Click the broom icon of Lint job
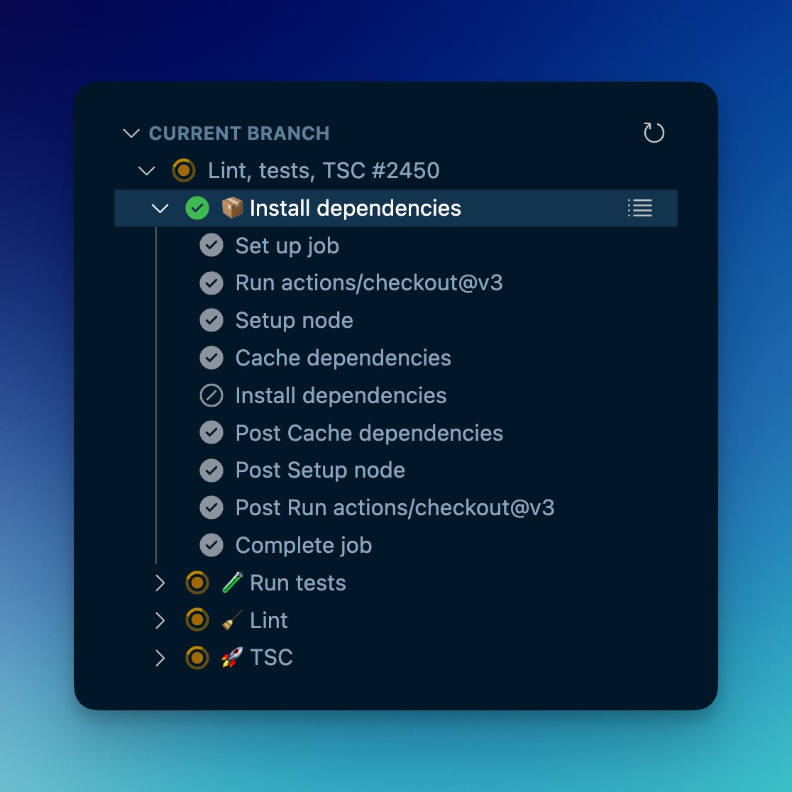The image size is (792, 792). [x=232, y=620]
